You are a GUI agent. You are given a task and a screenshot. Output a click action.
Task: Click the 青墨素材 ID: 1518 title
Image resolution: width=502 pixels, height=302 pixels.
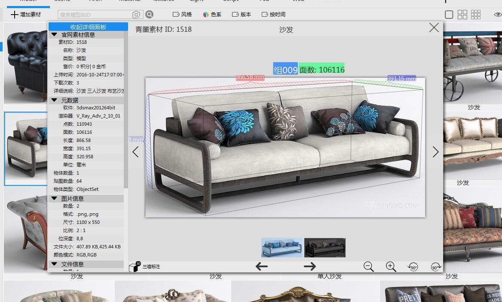(163, 30)
